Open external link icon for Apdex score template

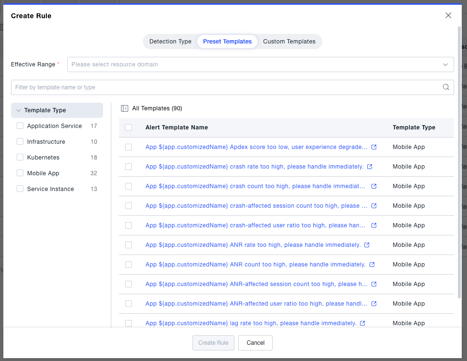click(374, 147)
